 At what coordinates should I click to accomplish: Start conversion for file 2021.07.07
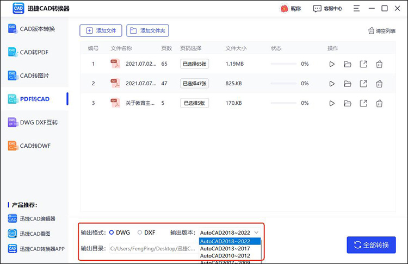pos(332,84)
